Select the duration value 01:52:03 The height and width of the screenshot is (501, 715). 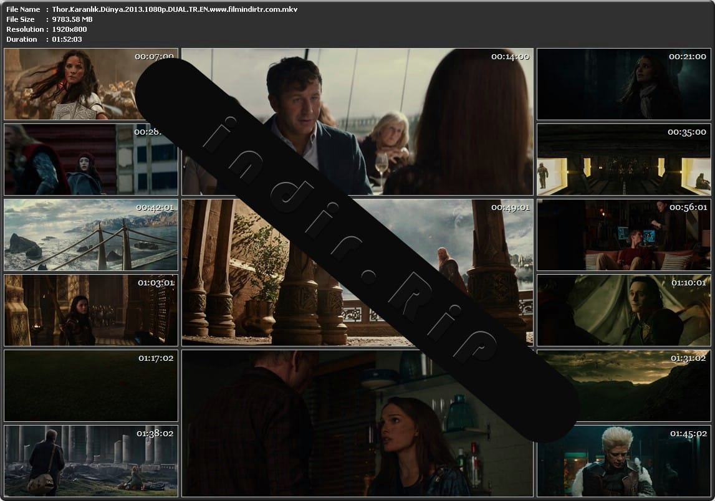point(67,39)
